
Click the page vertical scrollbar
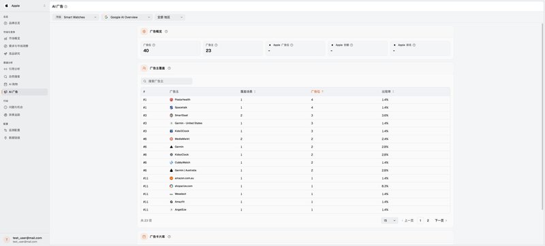[x=542, y=116]
